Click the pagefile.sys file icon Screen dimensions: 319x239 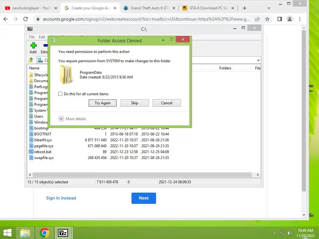31,146
